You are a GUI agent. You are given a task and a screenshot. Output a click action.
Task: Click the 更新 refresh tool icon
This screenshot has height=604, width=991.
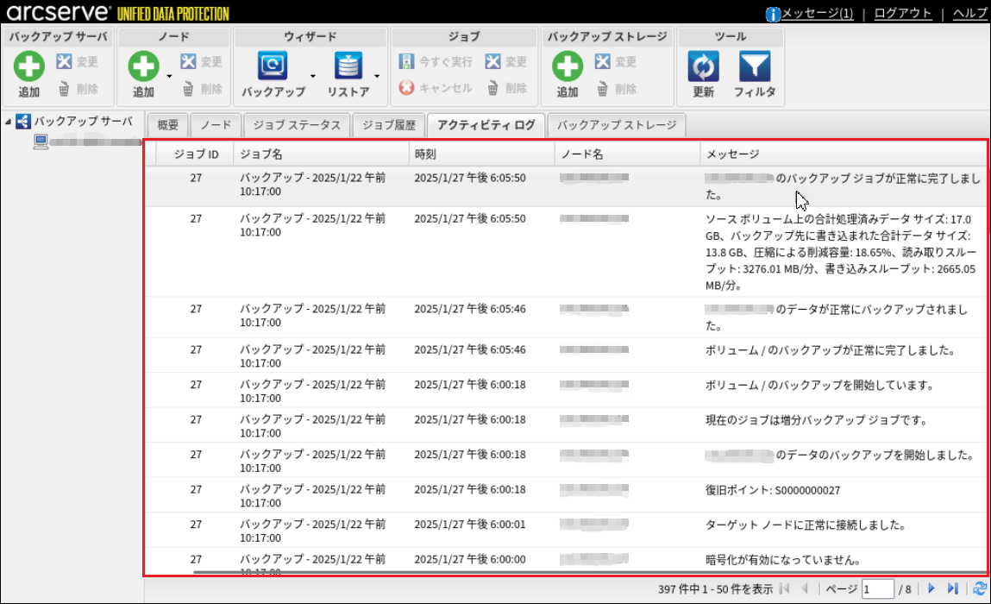[x=703, y=66]
